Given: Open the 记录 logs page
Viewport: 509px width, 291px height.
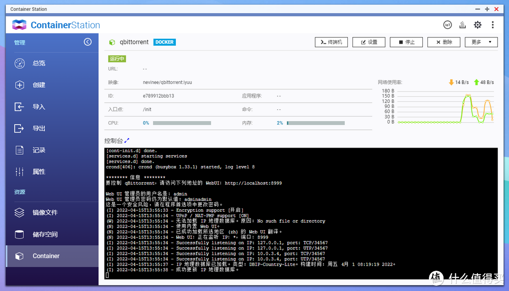Looking at the screenshot, I should (52, 150).
